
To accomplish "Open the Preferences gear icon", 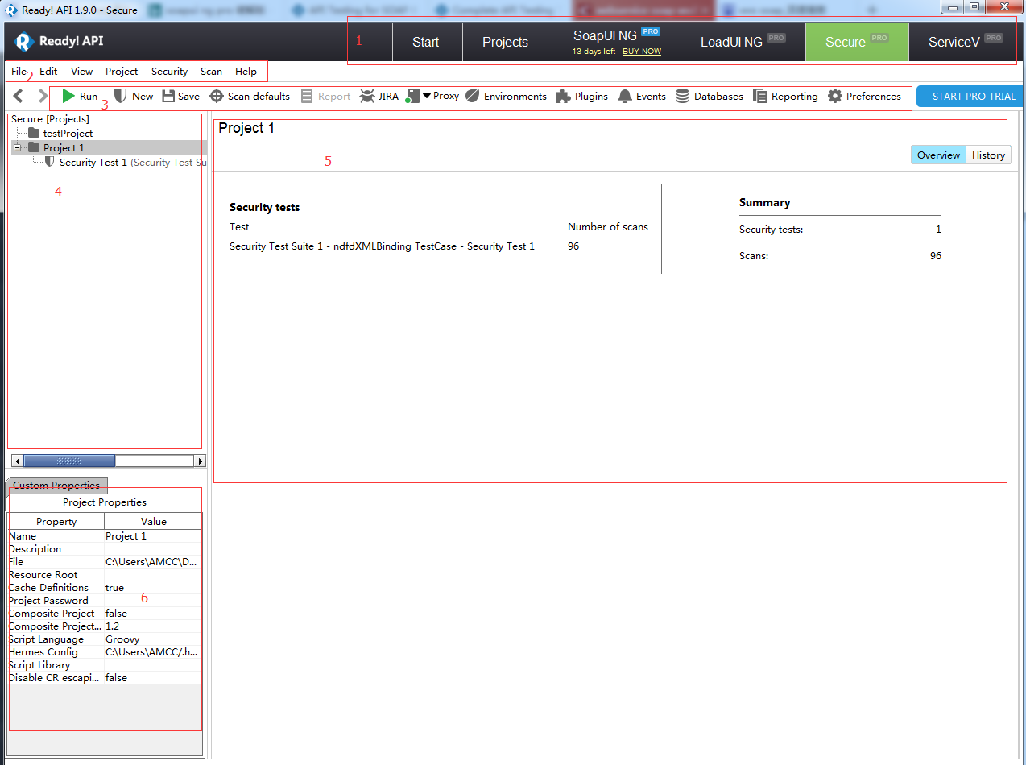I will [x=835, y=96].
